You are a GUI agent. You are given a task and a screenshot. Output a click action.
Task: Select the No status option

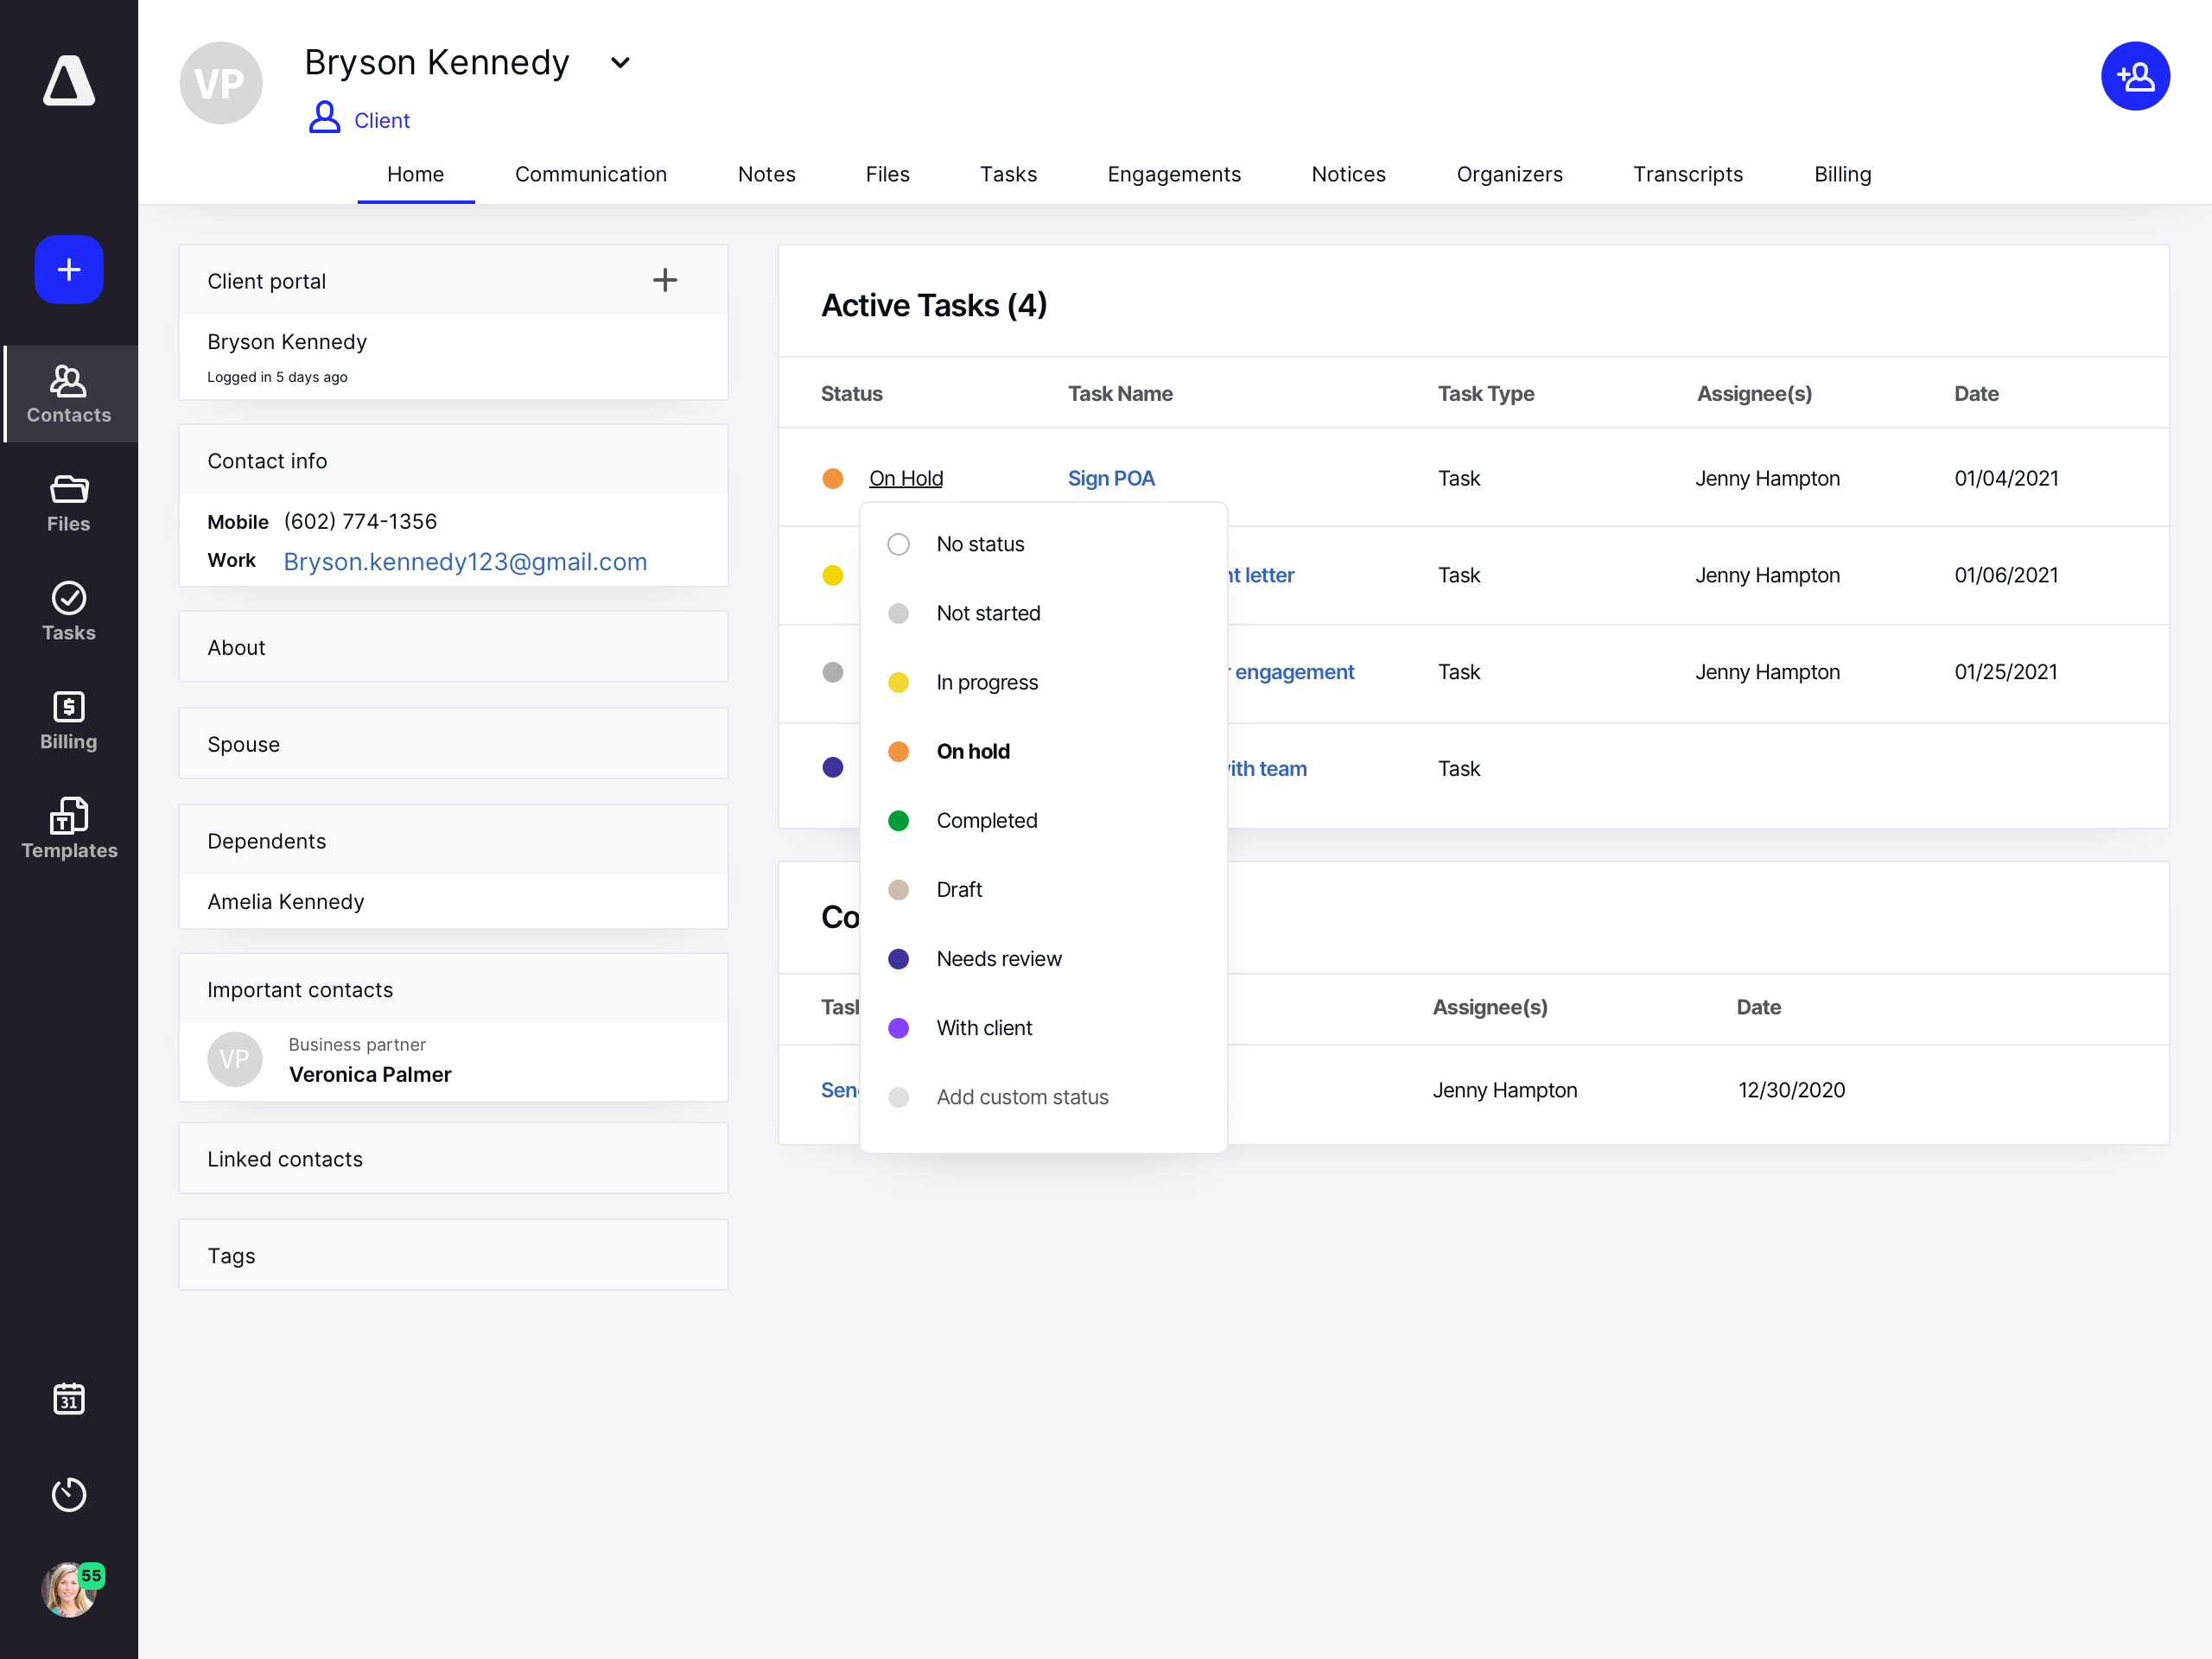979,544
